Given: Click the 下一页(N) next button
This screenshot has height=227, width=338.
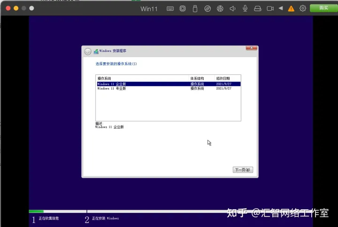Looking at the screenshot, I should 243,169.
